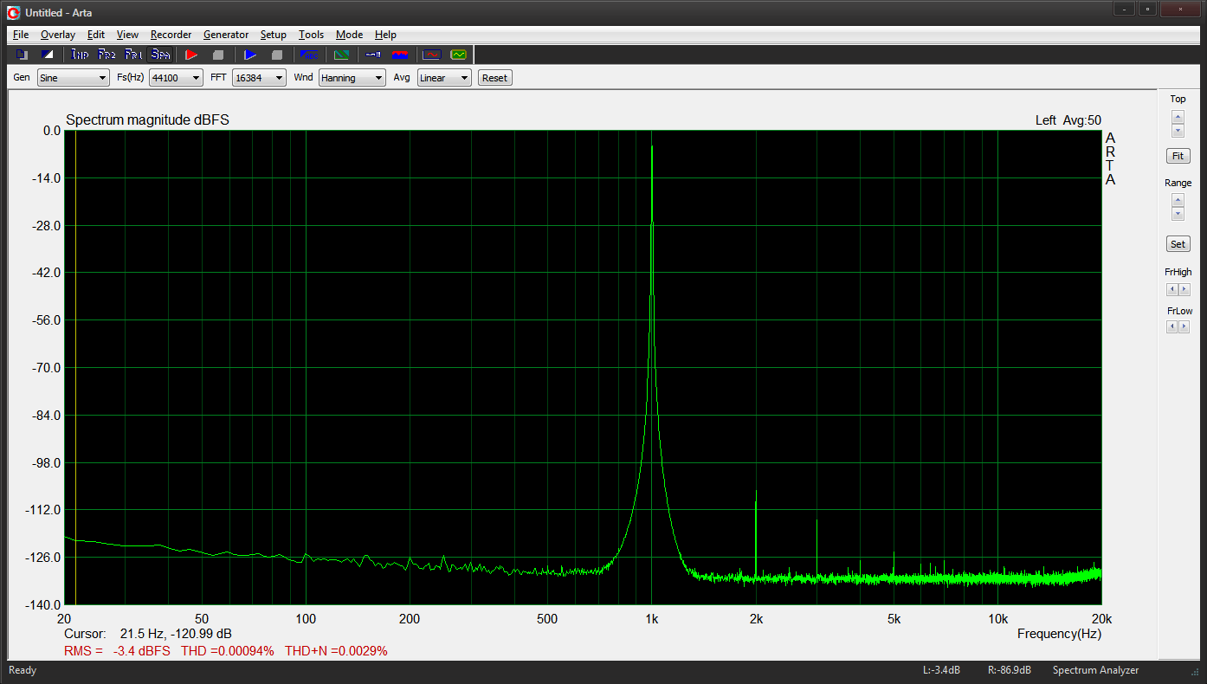Image resolution: width=1207 pixels, height=684 pixels.
Task: Click the 1k fundamental peak in spectrum
Action: click(x=652, y=148)
